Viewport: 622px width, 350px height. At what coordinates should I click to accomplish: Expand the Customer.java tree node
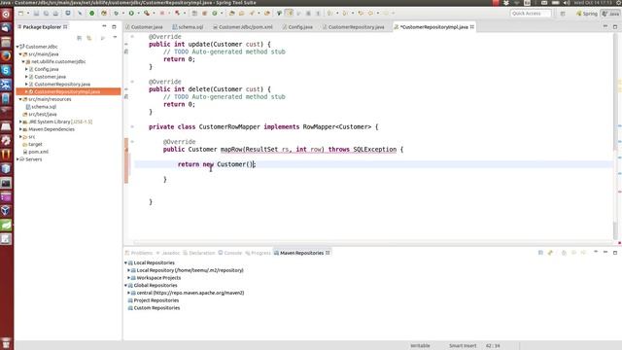tap(26, 77)
